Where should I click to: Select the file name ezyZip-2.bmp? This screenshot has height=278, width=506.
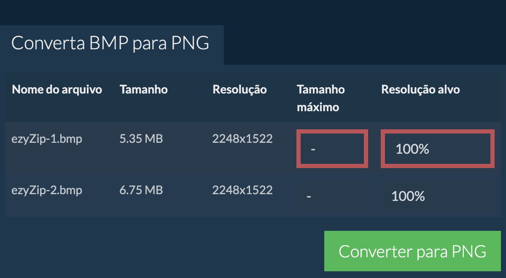(47, 190)
